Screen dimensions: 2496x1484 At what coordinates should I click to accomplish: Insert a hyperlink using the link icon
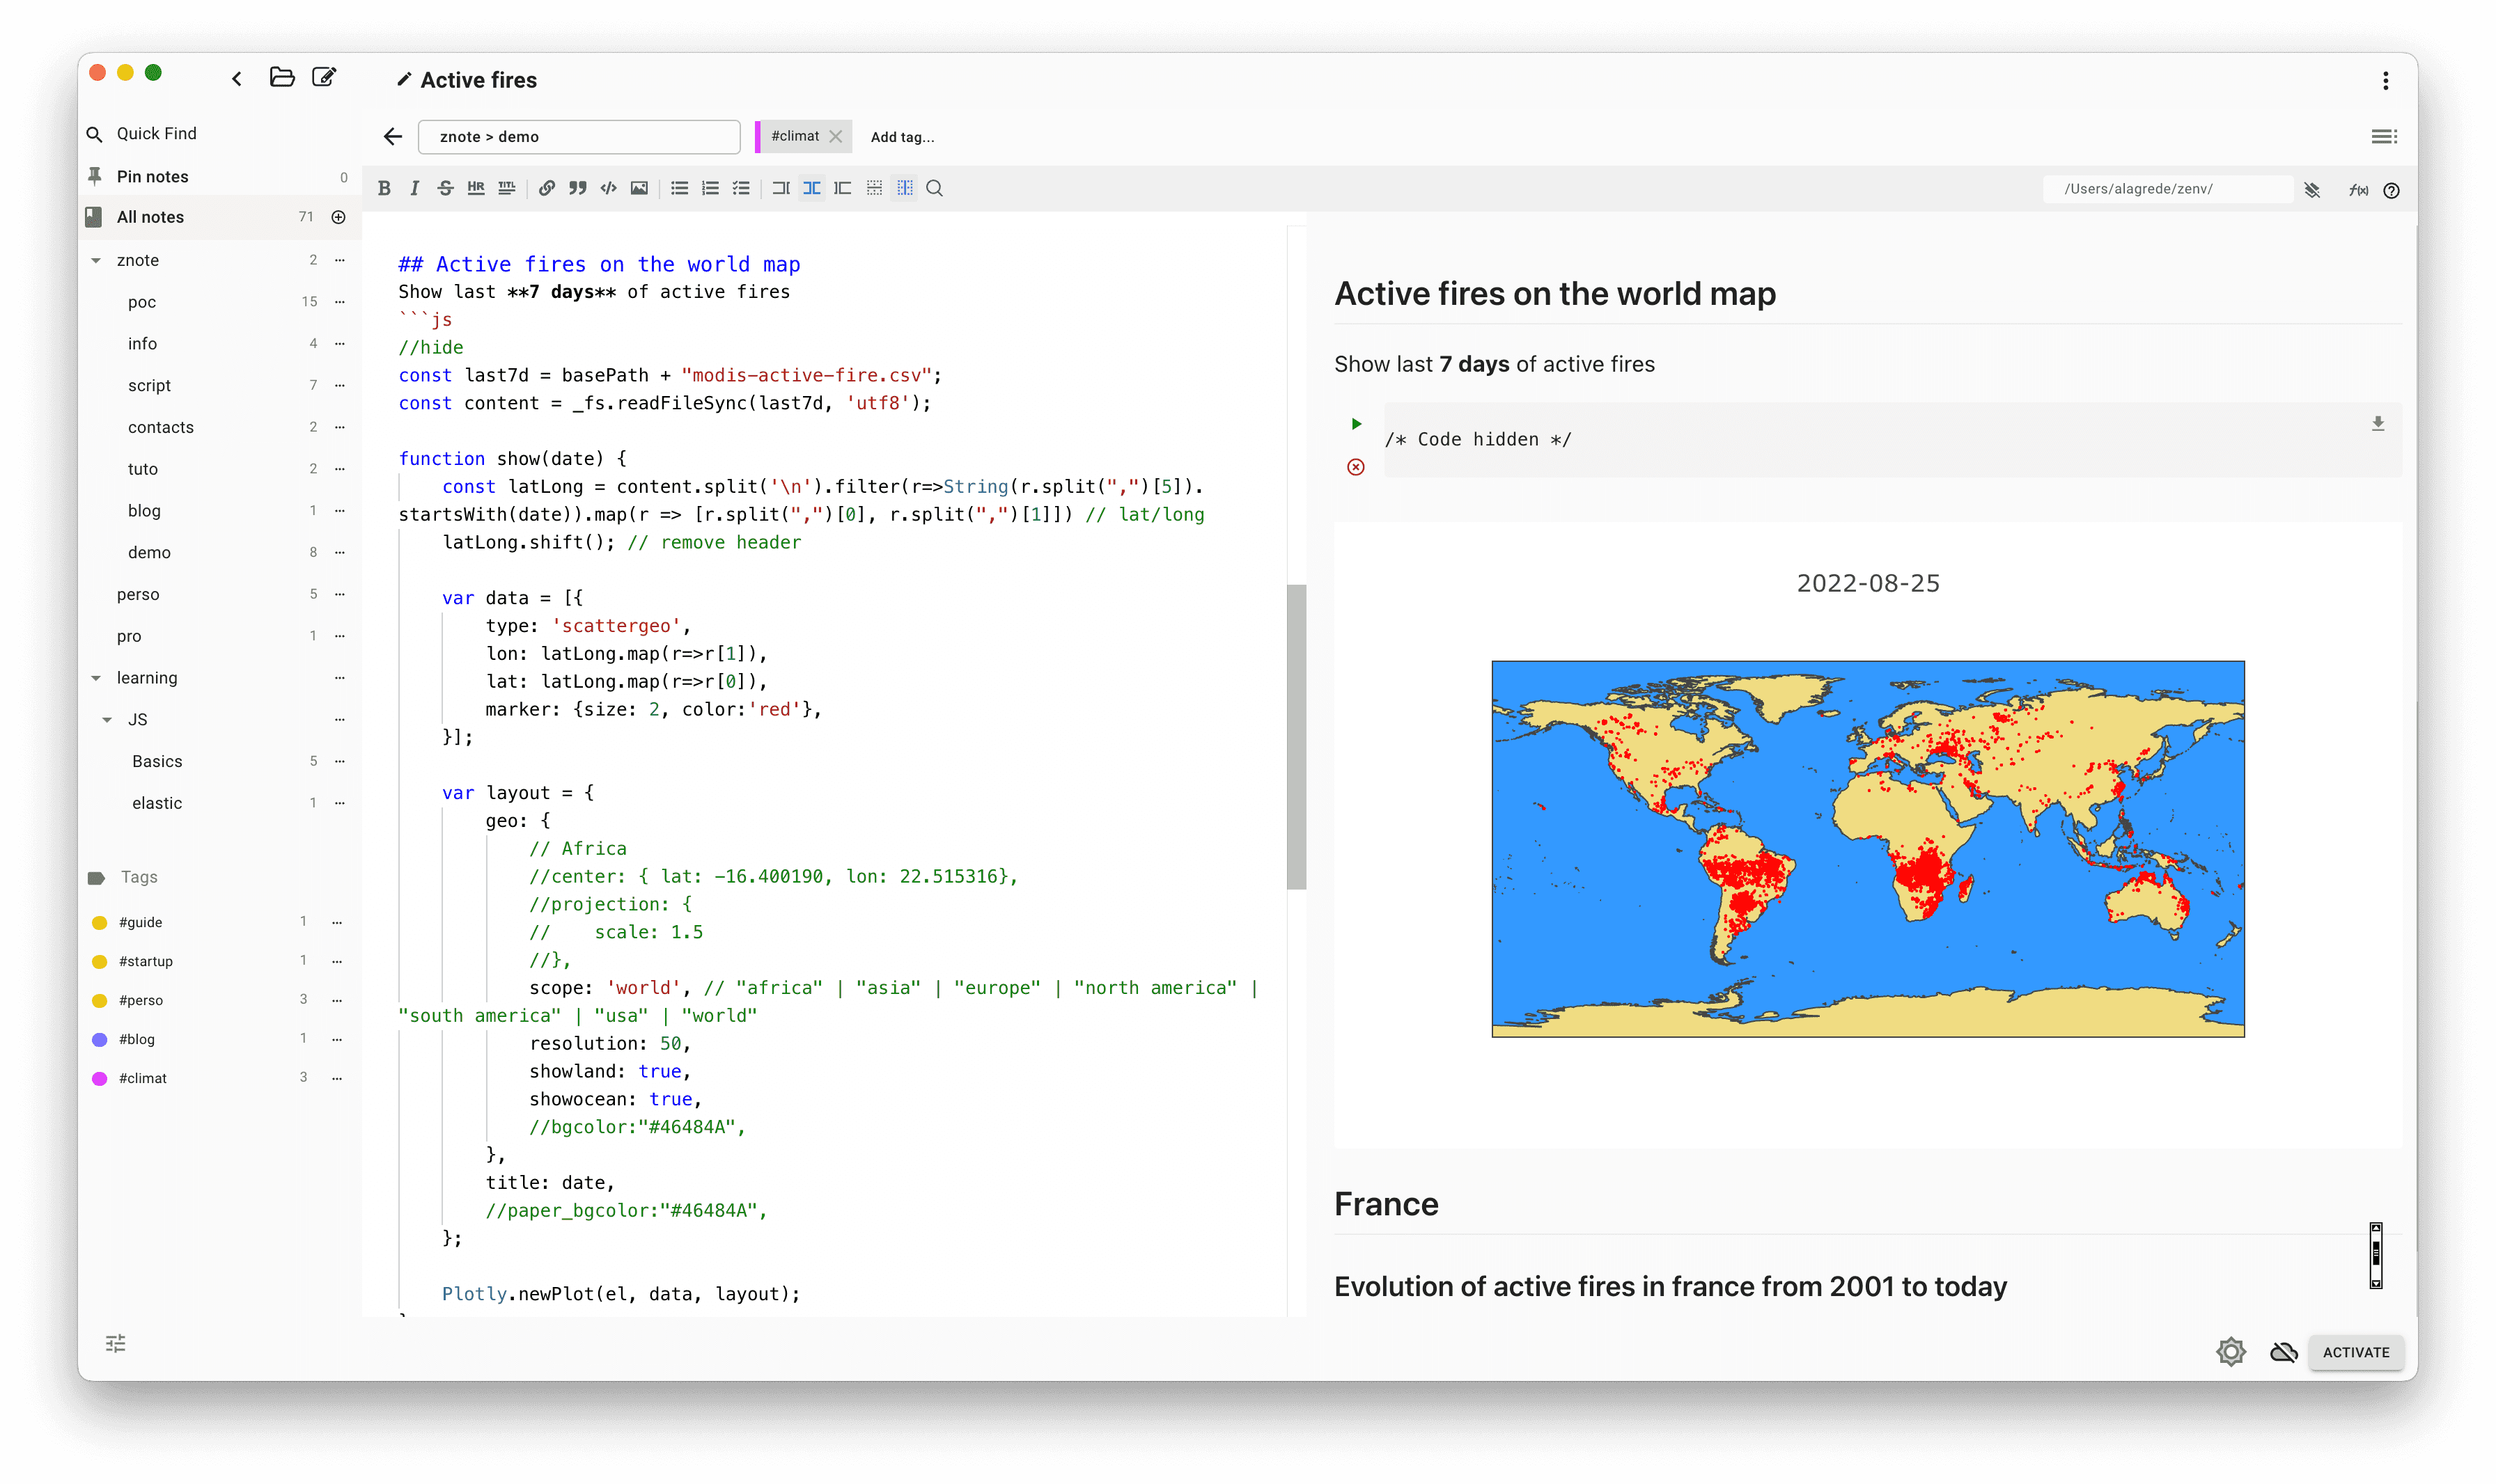[x=546, y=188]
